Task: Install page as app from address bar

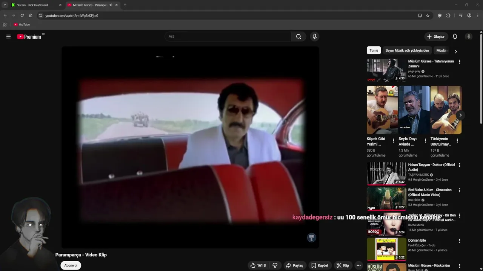Action: 420,15
